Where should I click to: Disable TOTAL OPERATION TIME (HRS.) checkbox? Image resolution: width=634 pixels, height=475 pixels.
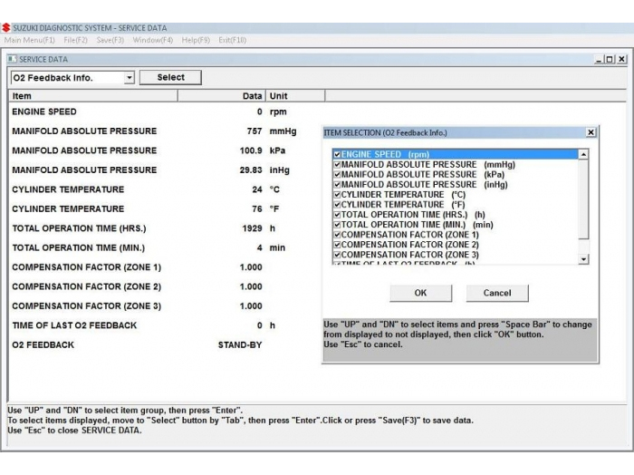tap(337, 215)
